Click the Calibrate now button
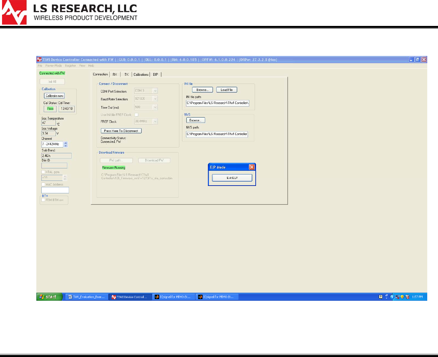This screenshot has width=438, height=357. click(54, 96)
